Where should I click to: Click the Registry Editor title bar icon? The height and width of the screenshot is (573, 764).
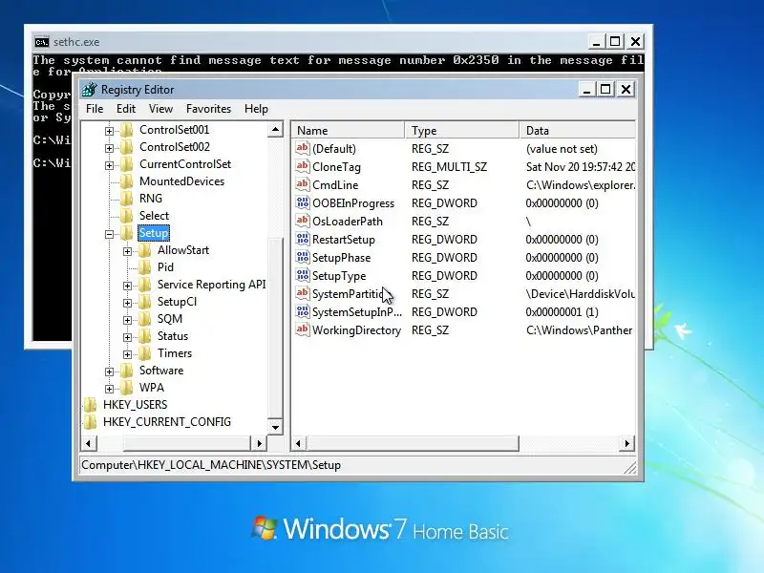tap(89, 90)
